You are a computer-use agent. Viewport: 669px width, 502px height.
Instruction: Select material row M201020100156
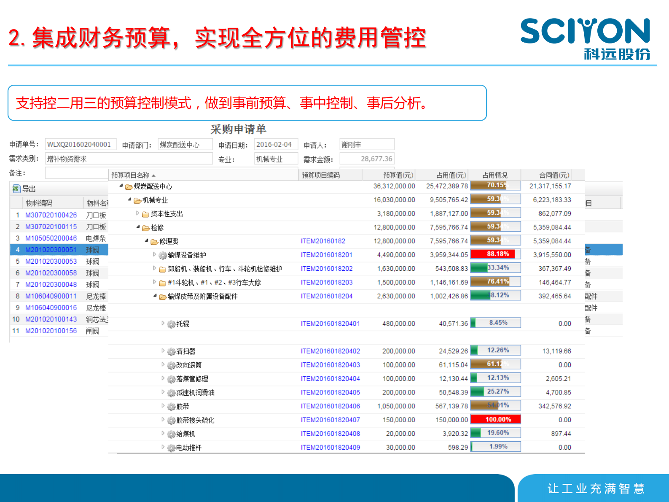tap(59, 331)
